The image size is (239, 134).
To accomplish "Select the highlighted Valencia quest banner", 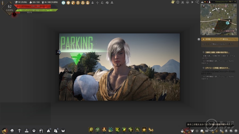I will (220, 39).
